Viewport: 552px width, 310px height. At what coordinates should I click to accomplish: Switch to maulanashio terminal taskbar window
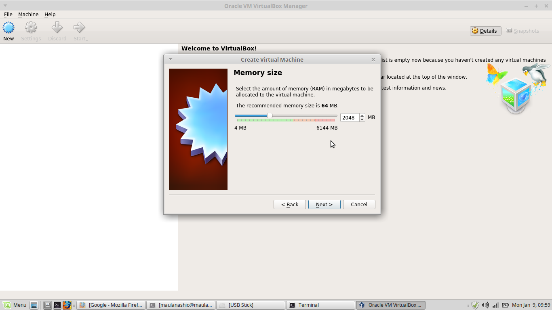(x=180, y=305)
